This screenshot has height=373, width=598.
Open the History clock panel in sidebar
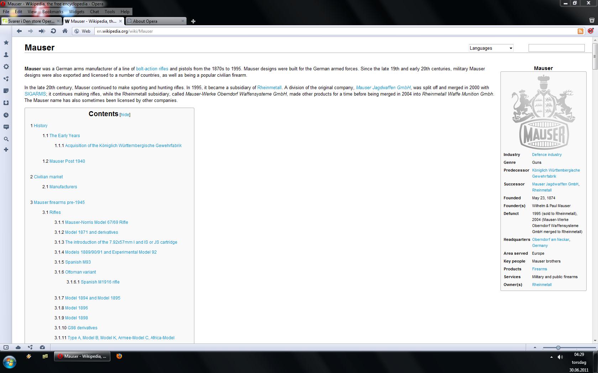(x=6, y=115)
